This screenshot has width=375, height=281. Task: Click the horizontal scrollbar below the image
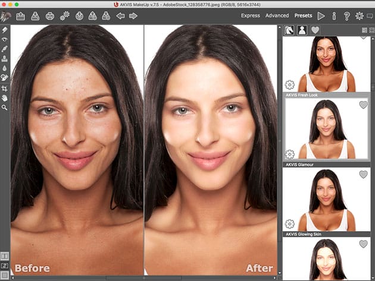point(143,277)
